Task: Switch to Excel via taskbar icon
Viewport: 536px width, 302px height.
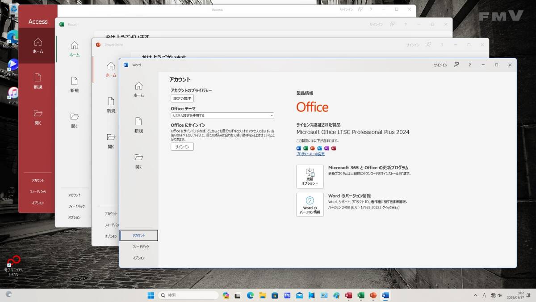Action: pos(361,295)
